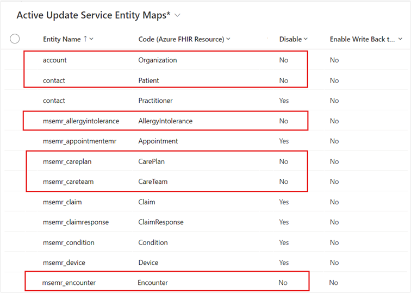Click the msemr_allergyintolerance entity name
Image resolution: width=411 pixels, height=293 pixels.
pos(81,121)
